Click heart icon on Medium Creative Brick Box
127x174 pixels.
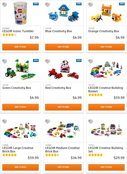(48, 121)
